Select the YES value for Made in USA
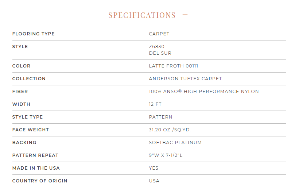 154,168
